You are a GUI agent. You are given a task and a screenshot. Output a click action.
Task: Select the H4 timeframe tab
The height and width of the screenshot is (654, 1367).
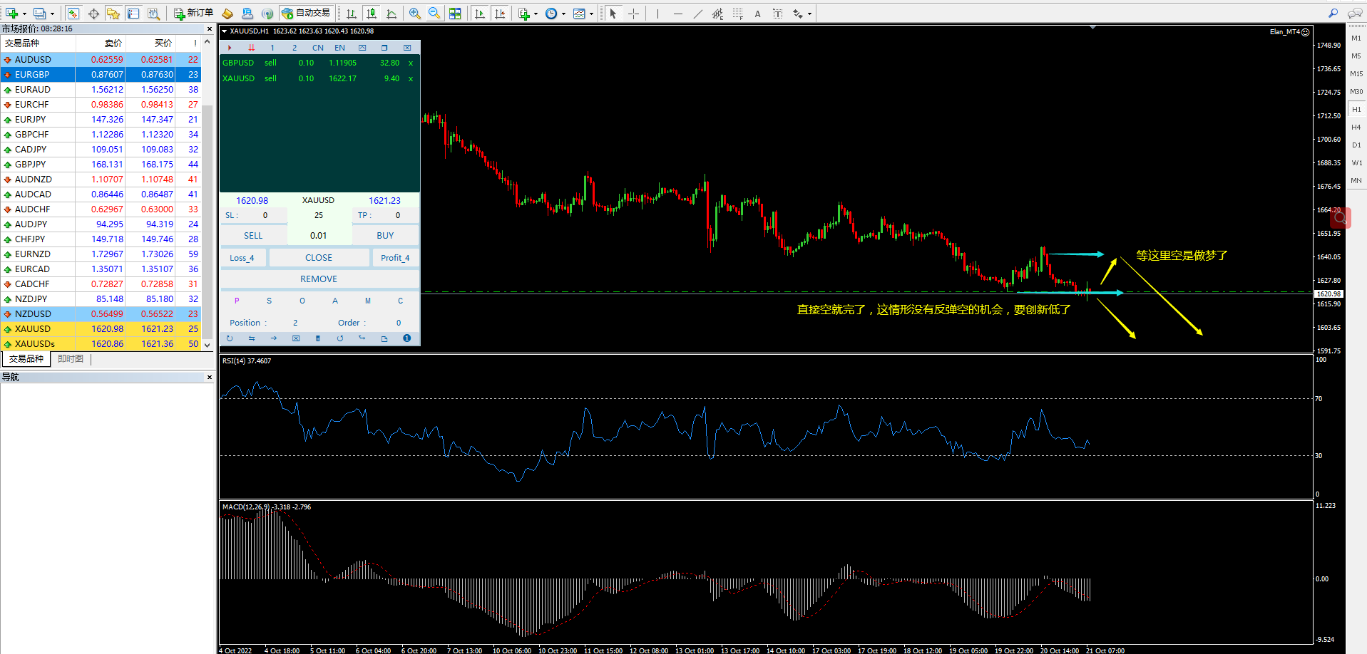click(1356, 128)
